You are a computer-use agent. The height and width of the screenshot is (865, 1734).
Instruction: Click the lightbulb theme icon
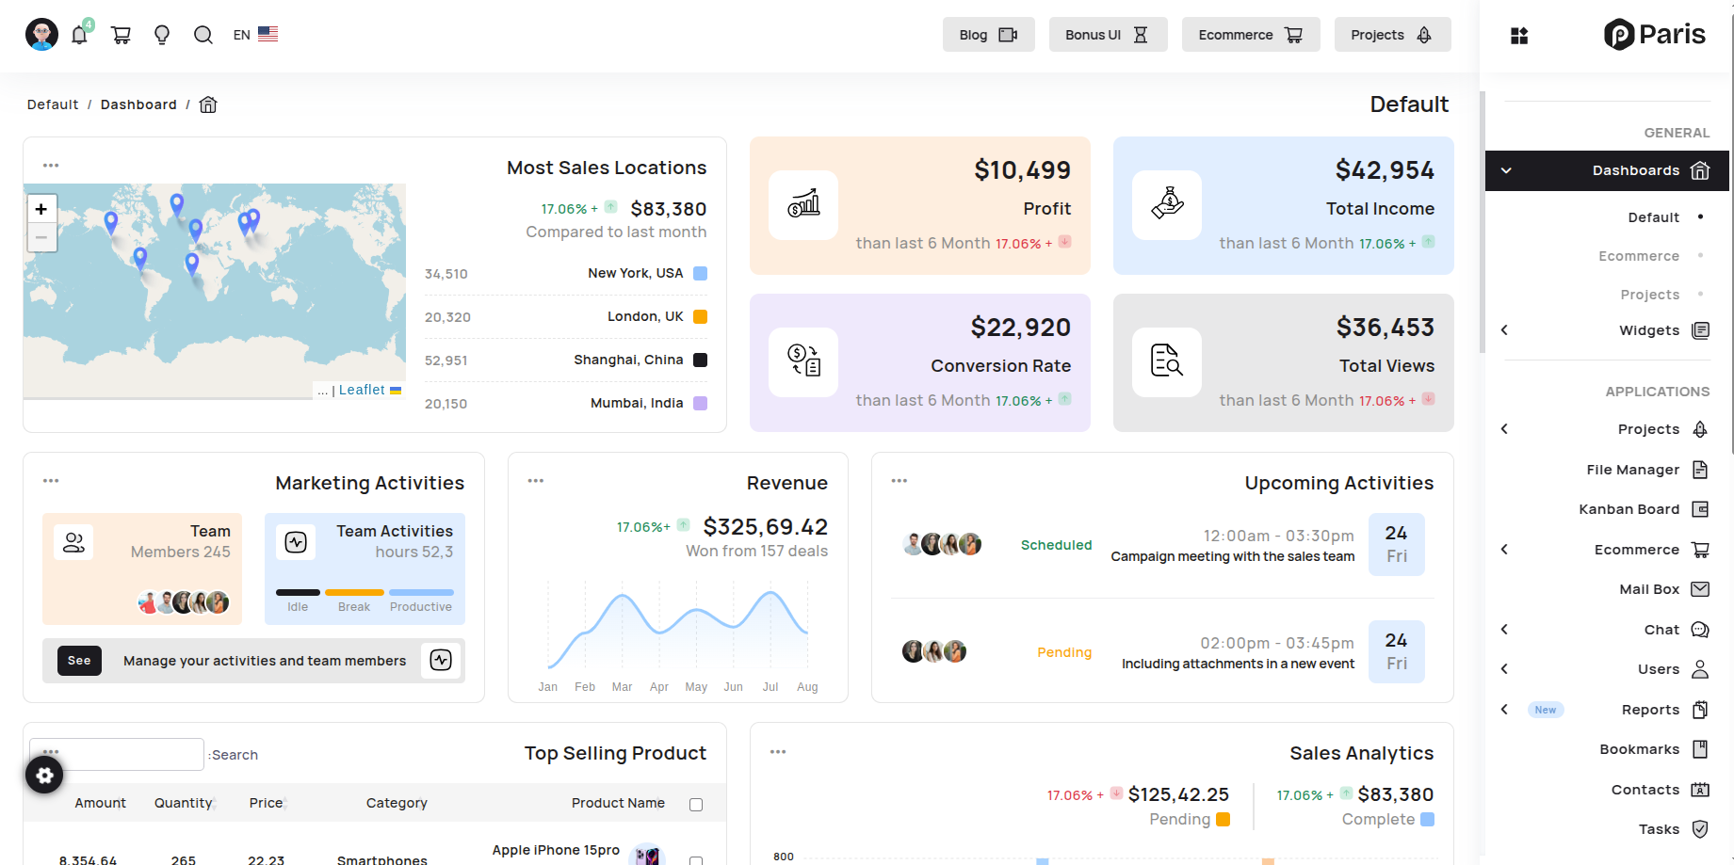[x=162, y=35]
